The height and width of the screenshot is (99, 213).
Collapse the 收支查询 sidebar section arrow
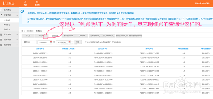(17, 15)
